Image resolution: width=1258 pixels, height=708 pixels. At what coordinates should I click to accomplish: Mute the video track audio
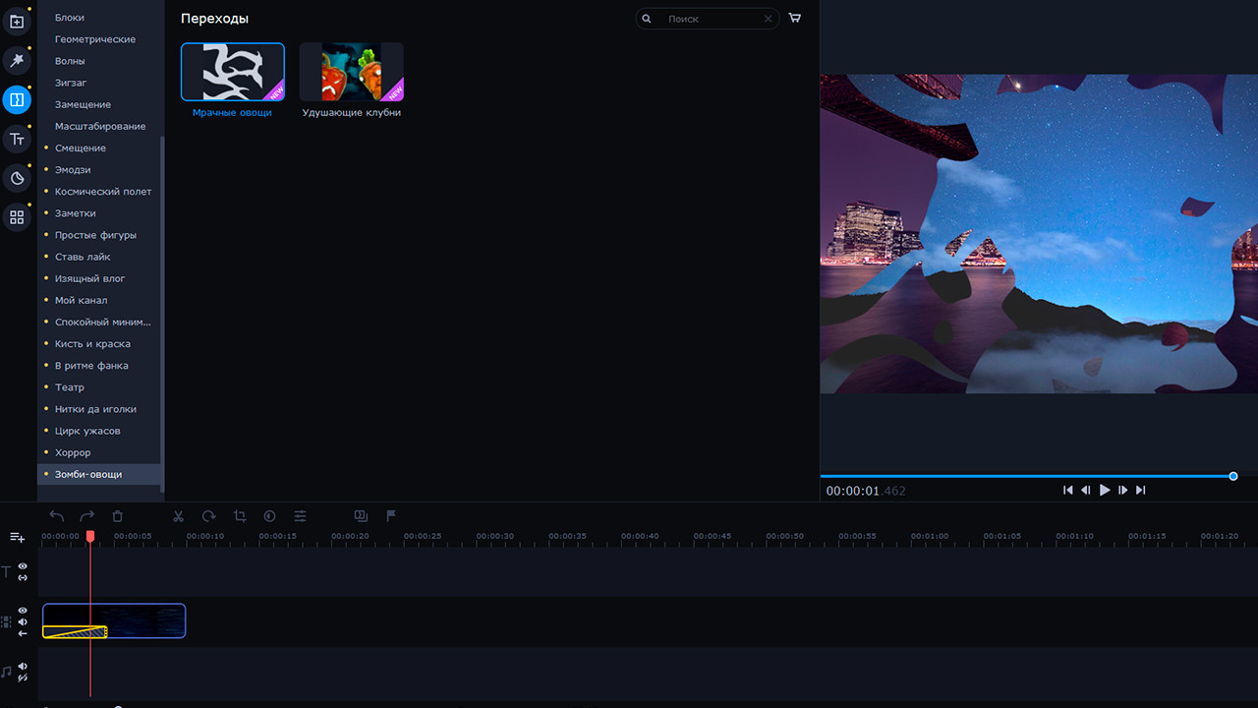[x=23, y=621]
